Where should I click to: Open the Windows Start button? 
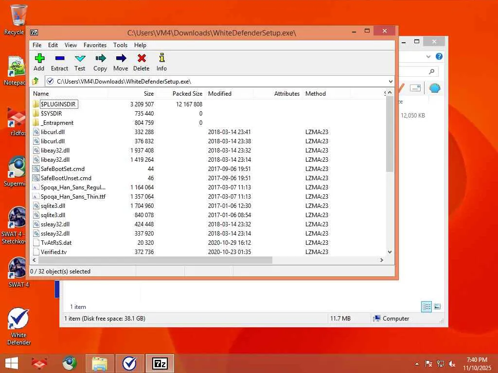tap(12, 363)
